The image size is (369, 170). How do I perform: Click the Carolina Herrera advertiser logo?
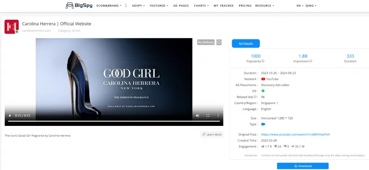click(12, 27)
